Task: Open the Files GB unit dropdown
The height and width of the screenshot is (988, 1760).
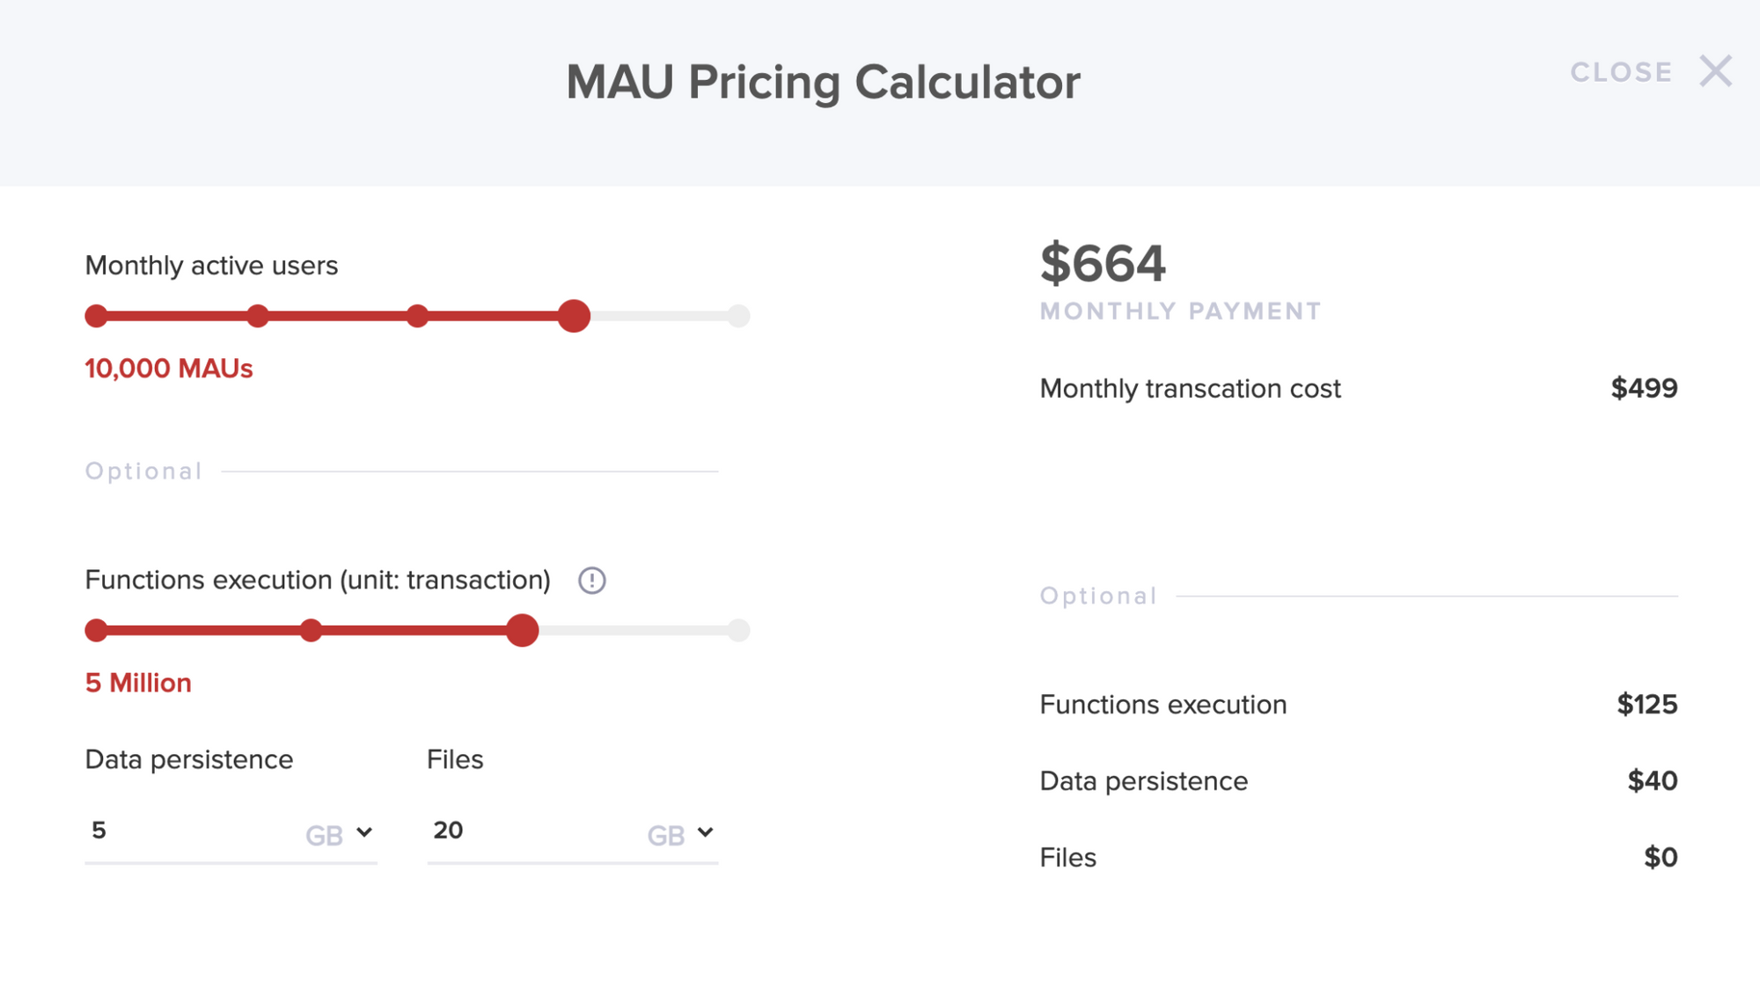Action: [x=681, y=834]
